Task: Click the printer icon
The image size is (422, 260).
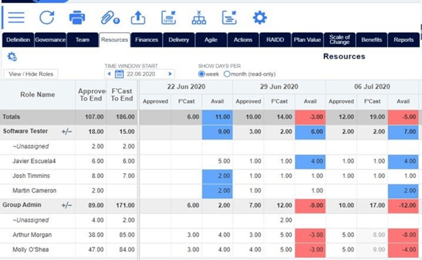Action: tap(77, 18)
